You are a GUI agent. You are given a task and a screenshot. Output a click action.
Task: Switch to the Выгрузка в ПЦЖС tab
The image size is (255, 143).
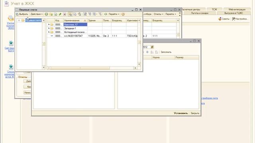[x=234, y=13]
